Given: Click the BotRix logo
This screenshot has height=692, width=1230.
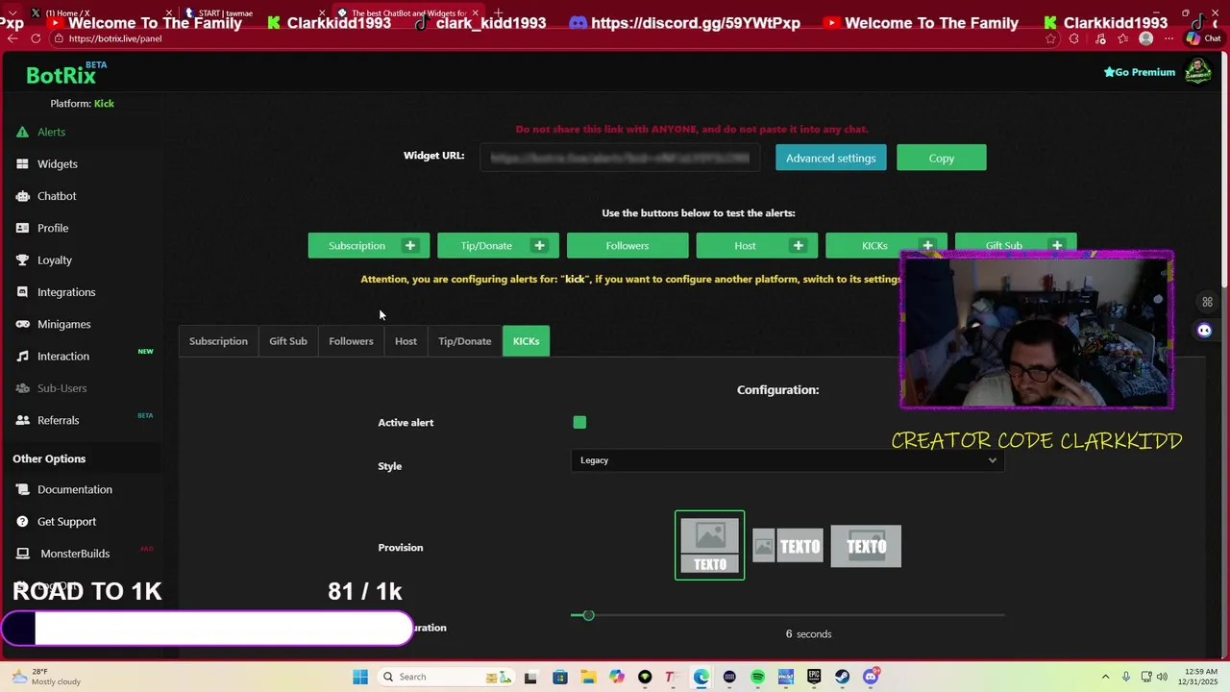Looking at the screenshot, I should coord(61,76).
